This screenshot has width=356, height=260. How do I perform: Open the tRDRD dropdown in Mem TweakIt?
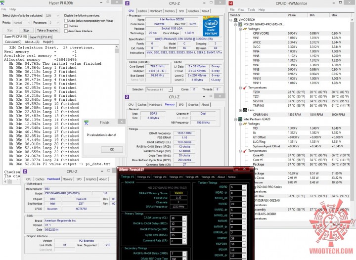tap(244, 187)
